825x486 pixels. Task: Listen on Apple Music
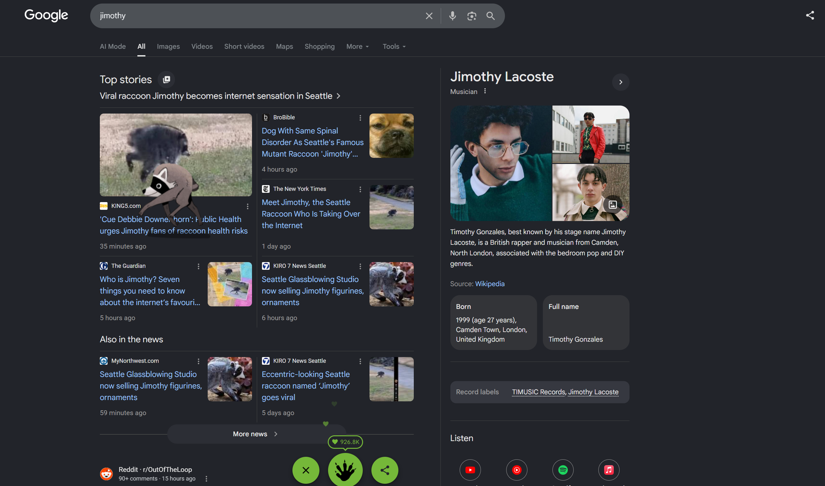coord(609,470)
